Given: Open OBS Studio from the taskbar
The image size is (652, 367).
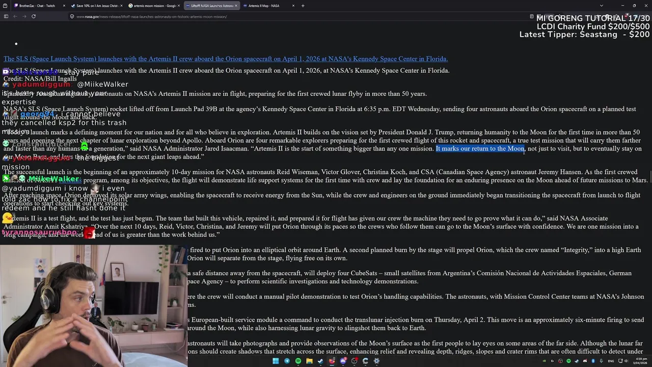Looking at the screenshot, I should point(354,361).
